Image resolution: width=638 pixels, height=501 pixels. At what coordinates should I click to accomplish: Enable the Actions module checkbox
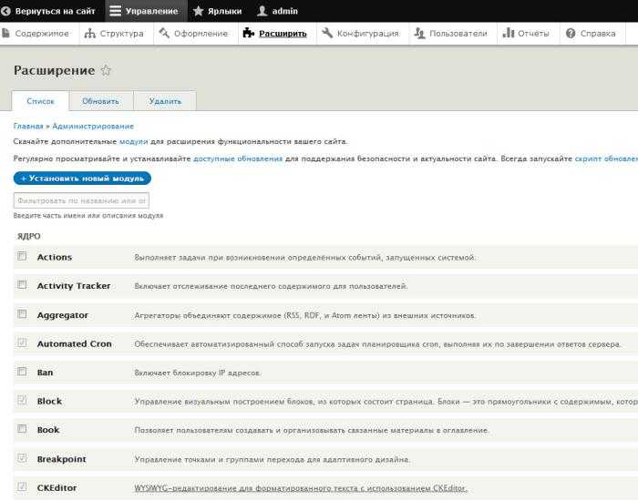[22, 257]
